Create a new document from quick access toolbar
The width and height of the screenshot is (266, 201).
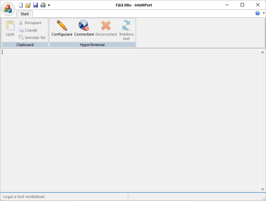(x=21, y=5)
